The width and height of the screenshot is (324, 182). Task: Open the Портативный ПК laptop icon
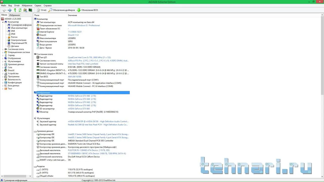9,43
